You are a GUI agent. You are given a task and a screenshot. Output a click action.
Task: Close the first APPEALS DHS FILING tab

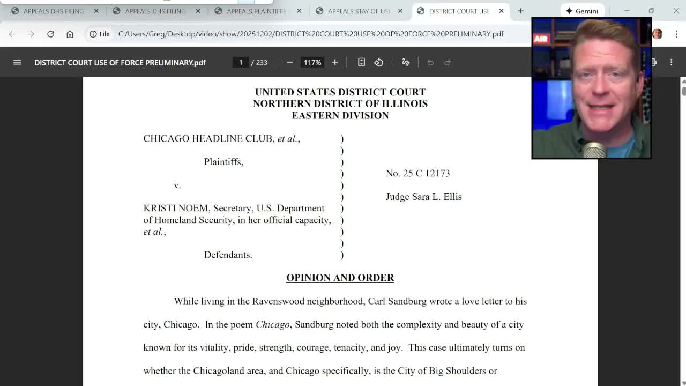click(96, 11)
